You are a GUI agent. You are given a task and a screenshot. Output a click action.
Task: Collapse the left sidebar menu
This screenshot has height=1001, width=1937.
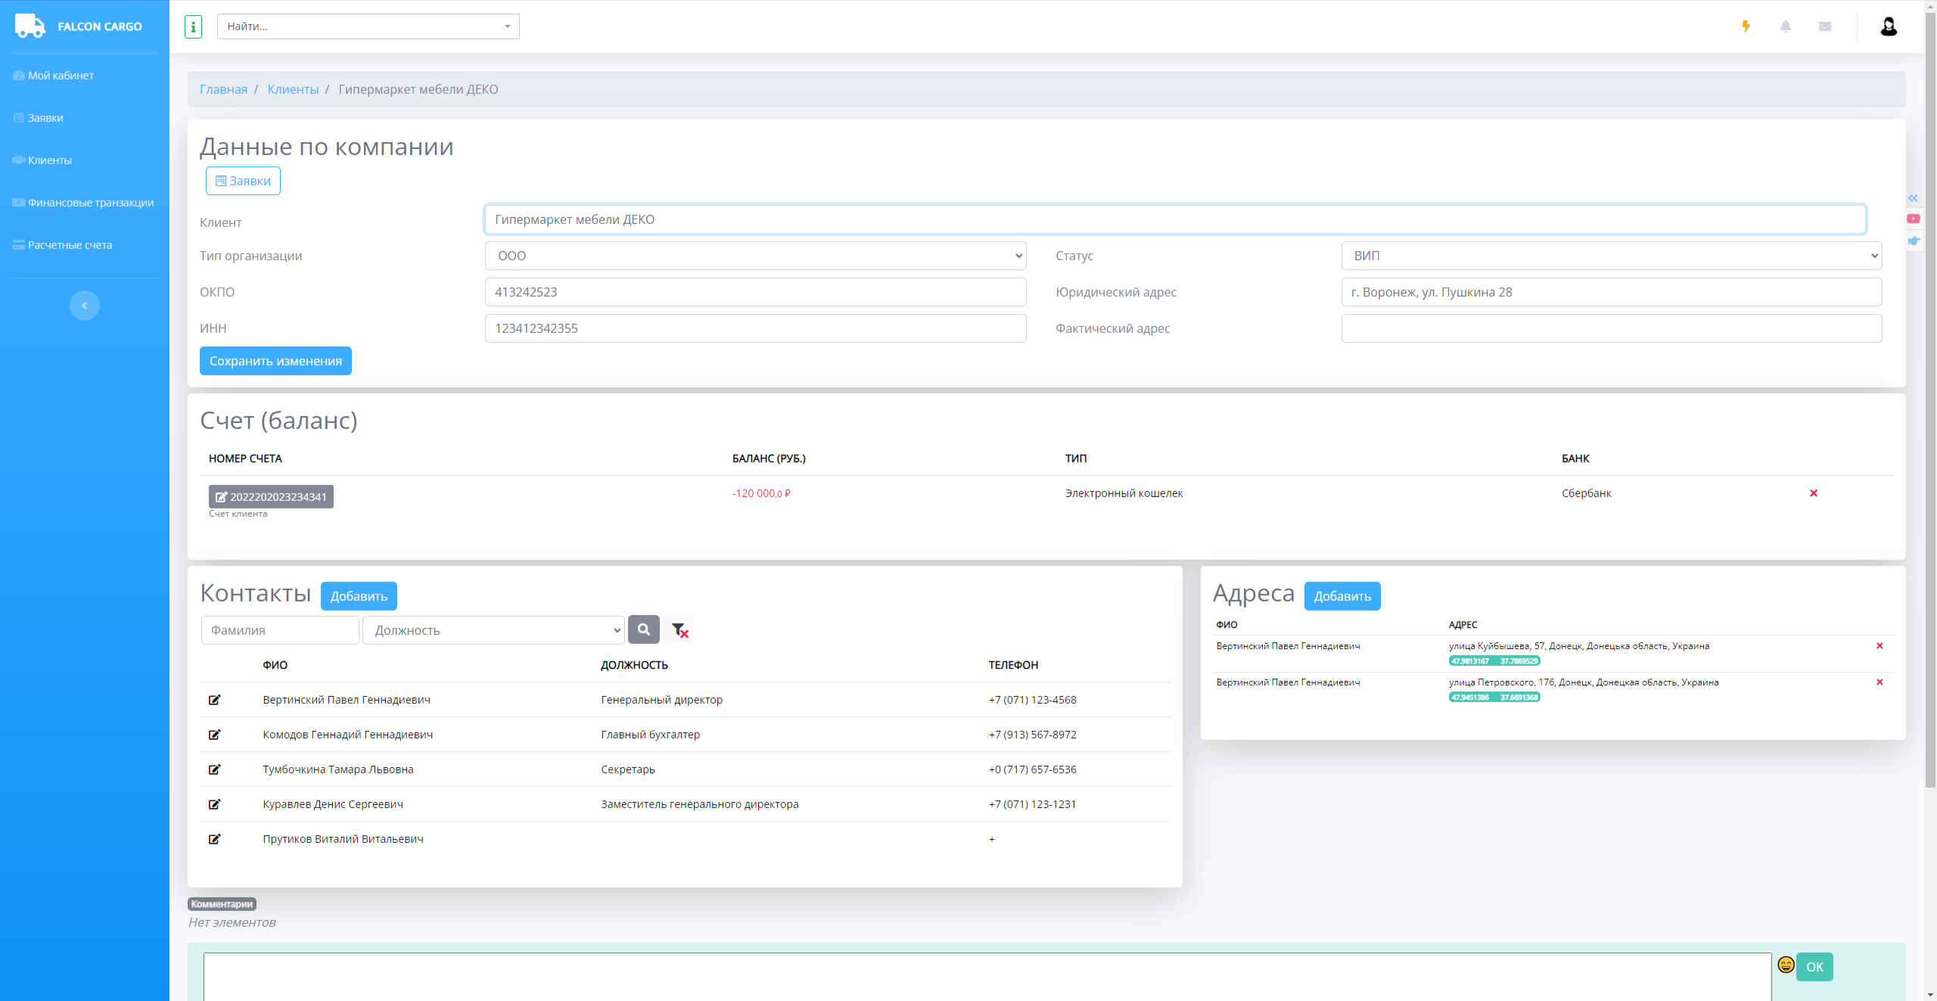click(85, 306)
